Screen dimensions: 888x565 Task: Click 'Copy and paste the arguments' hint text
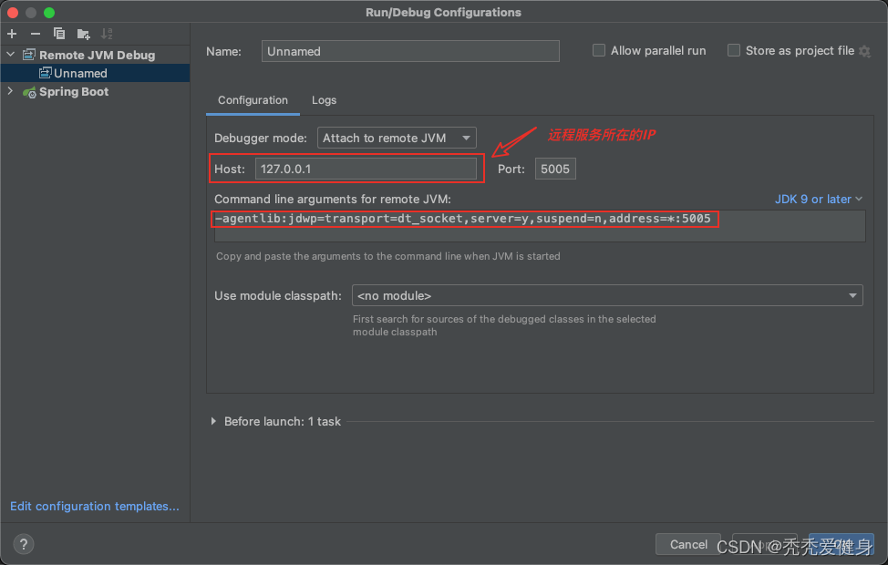click(x=388, y=256)
